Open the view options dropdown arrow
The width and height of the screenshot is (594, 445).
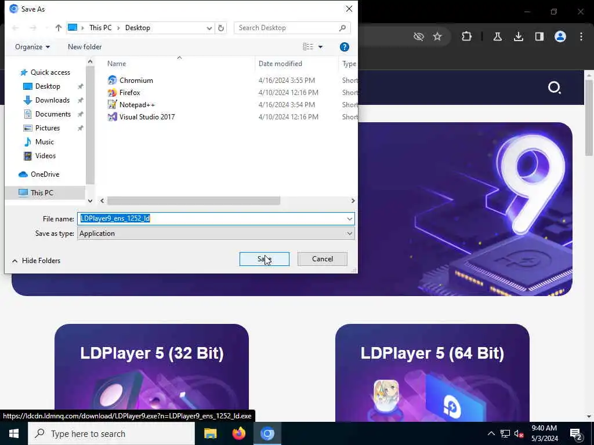click(x=320, y=47)
